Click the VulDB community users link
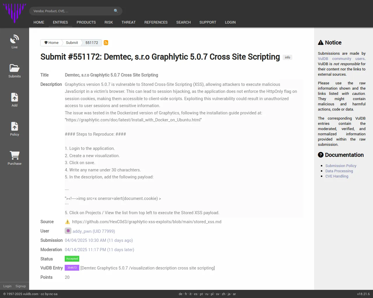This screenshot has width=373, height=298. 341,58
